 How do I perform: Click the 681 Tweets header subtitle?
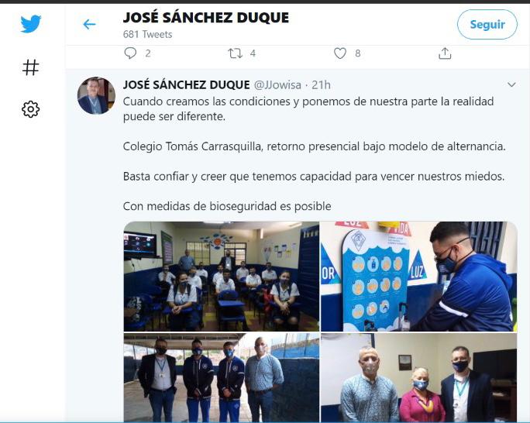(x=147, y=34)
